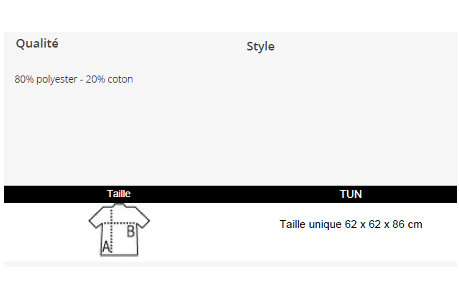This screenshot has height=297, width=459.
Task: Click the collar of the T-shirt icon
Action: click(x=119, y=205)
